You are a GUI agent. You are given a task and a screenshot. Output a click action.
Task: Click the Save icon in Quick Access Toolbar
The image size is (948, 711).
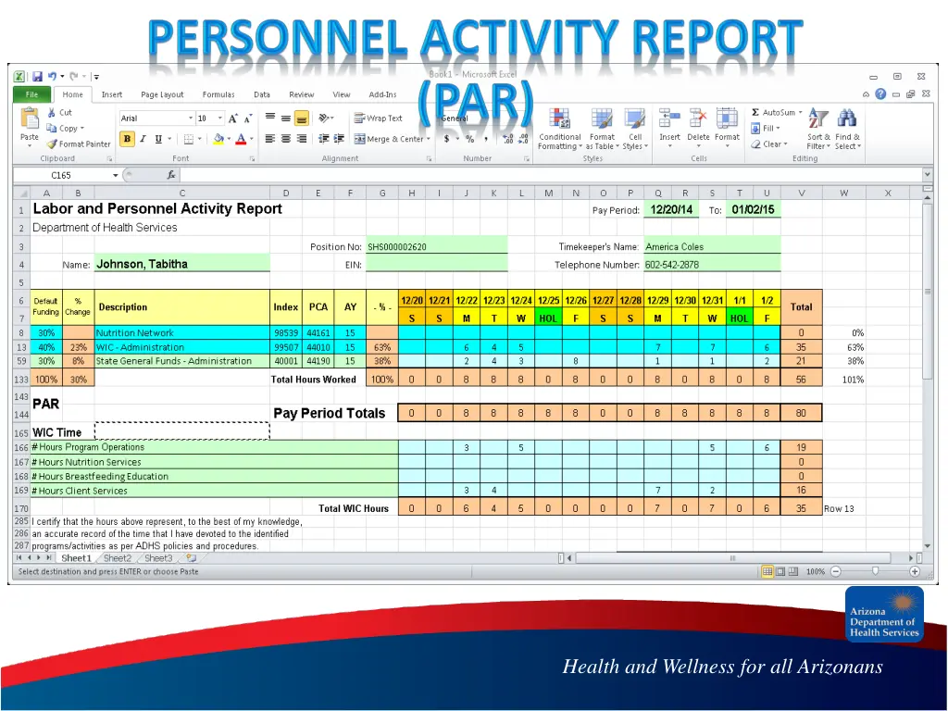click(37, 76)
